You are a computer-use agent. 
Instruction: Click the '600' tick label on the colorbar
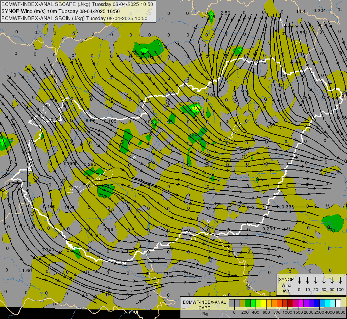click(x=266, y=312)
